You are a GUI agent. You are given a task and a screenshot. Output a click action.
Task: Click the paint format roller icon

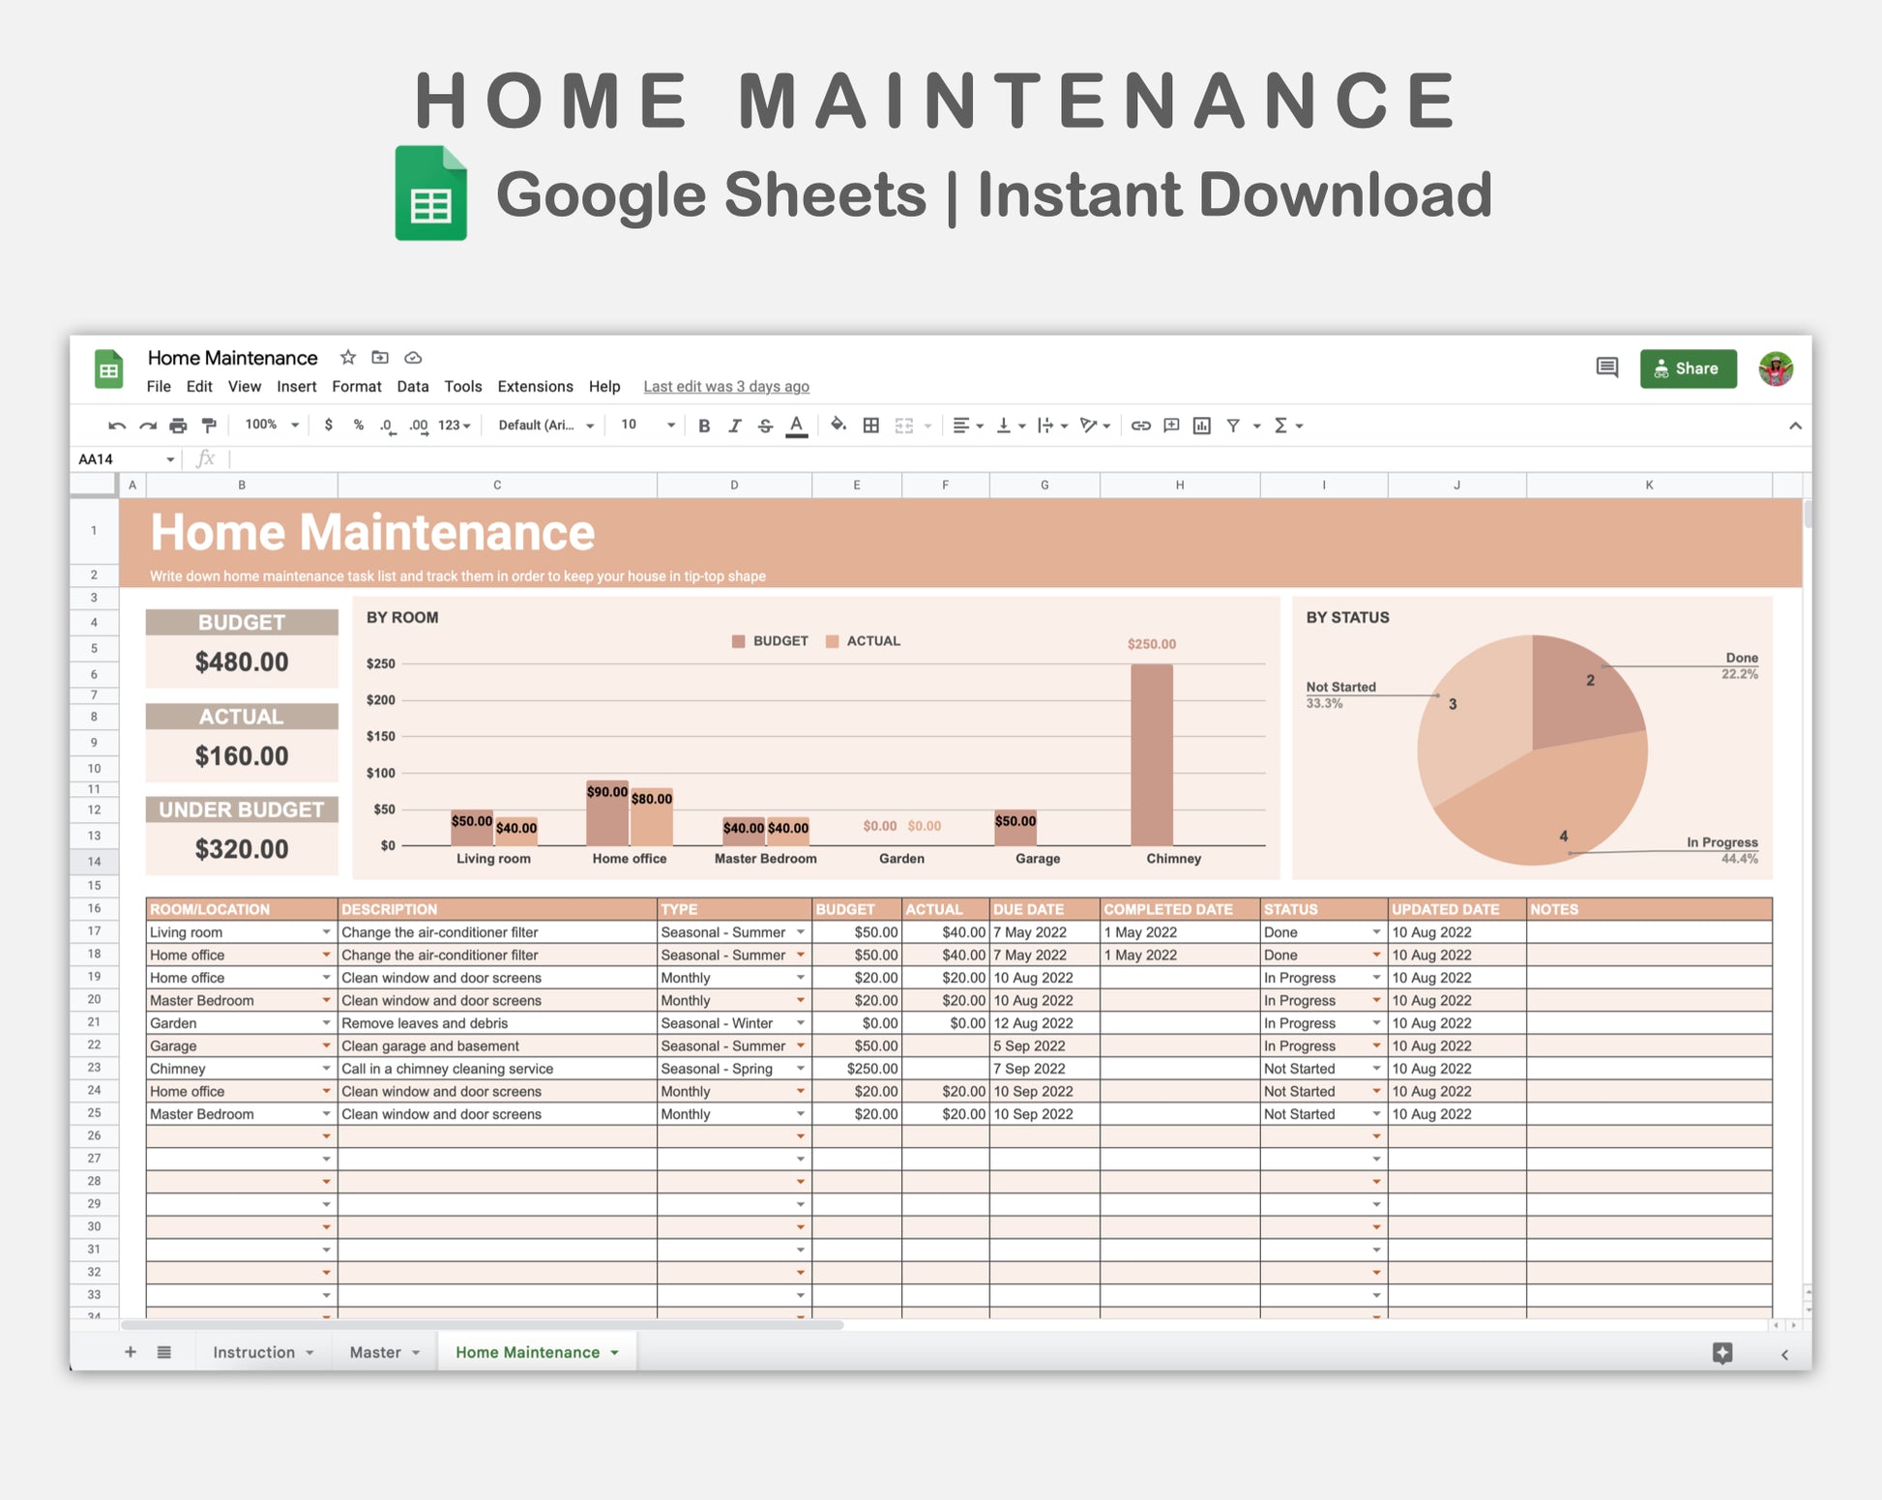[209, 426]
